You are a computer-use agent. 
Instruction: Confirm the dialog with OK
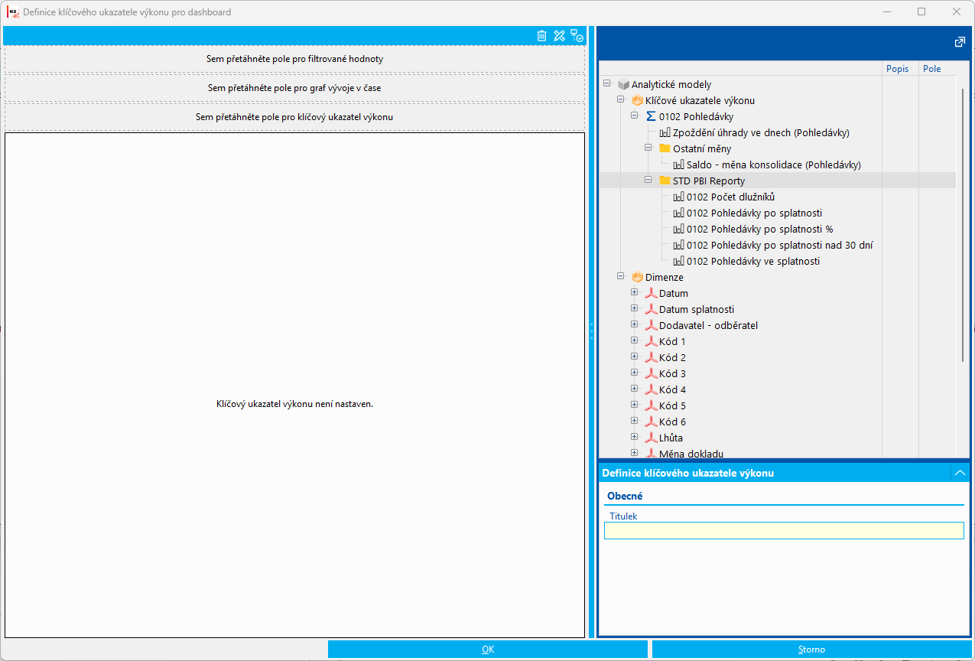click(488, 650)
